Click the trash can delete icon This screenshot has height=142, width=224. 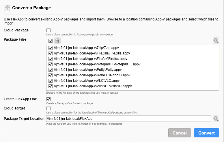[x=57, y=41]
